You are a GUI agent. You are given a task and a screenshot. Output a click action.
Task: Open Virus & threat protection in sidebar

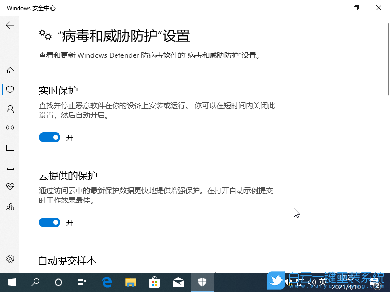[x=10, y=90]
